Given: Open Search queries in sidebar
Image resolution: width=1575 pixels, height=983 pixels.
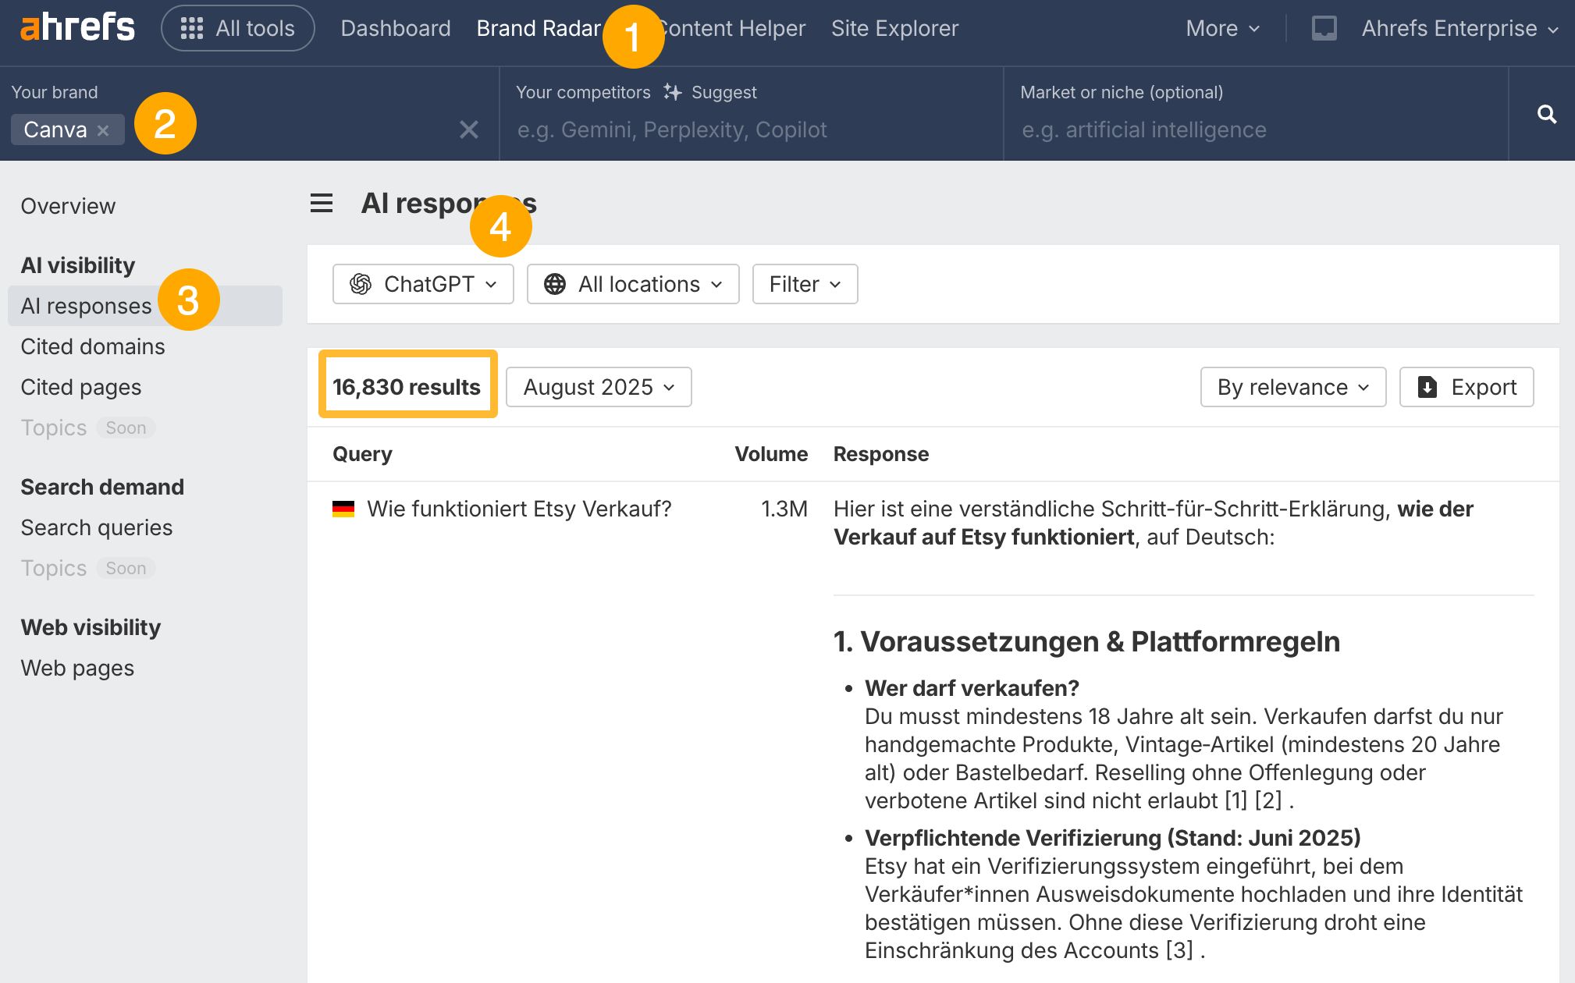Looking at the screenshot, I should coord(97,527).
